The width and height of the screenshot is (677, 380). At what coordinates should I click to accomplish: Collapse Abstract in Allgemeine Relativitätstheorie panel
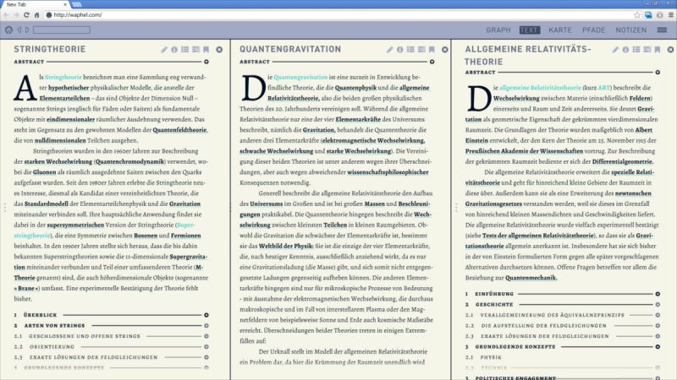pos(658,73)
